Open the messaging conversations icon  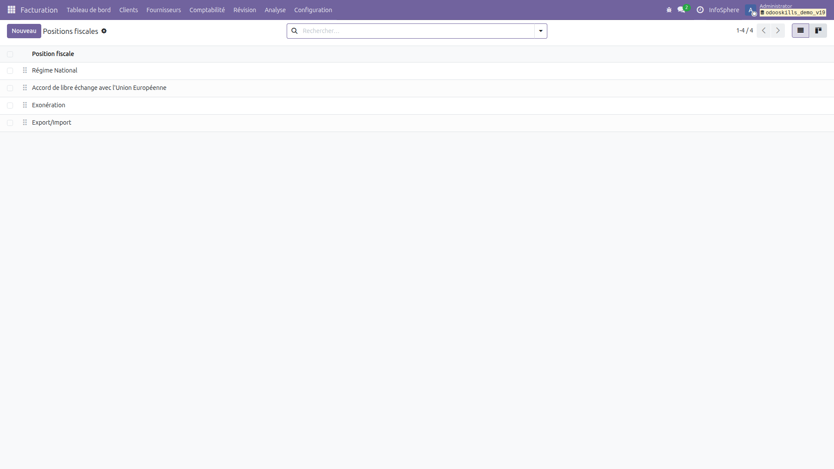click(681, 10)
